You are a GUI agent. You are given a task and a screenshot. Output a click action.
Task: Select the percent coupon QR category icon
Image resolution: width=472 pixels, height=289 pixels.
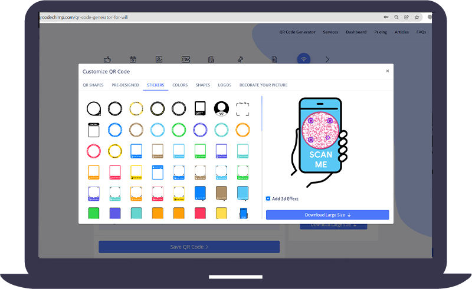click(186, 59)
